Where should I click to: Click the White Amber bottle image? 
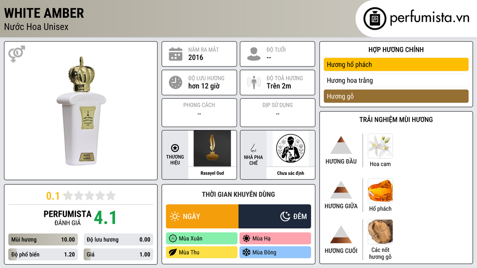(81, 111)
